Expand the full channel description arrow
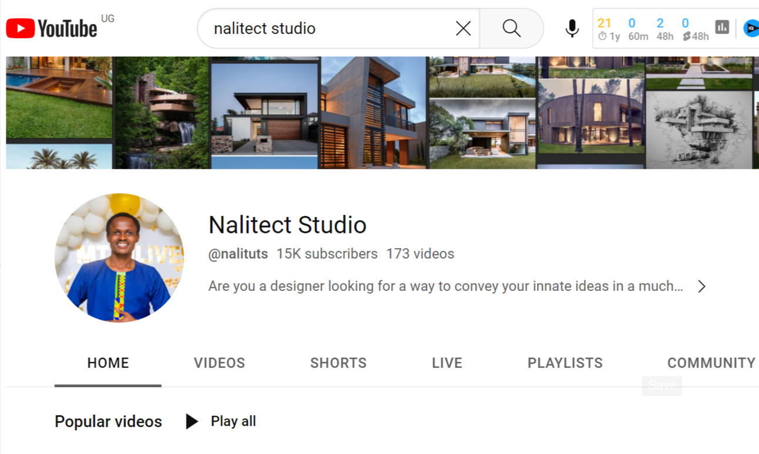The image size is (759, 454). point(701,286)
